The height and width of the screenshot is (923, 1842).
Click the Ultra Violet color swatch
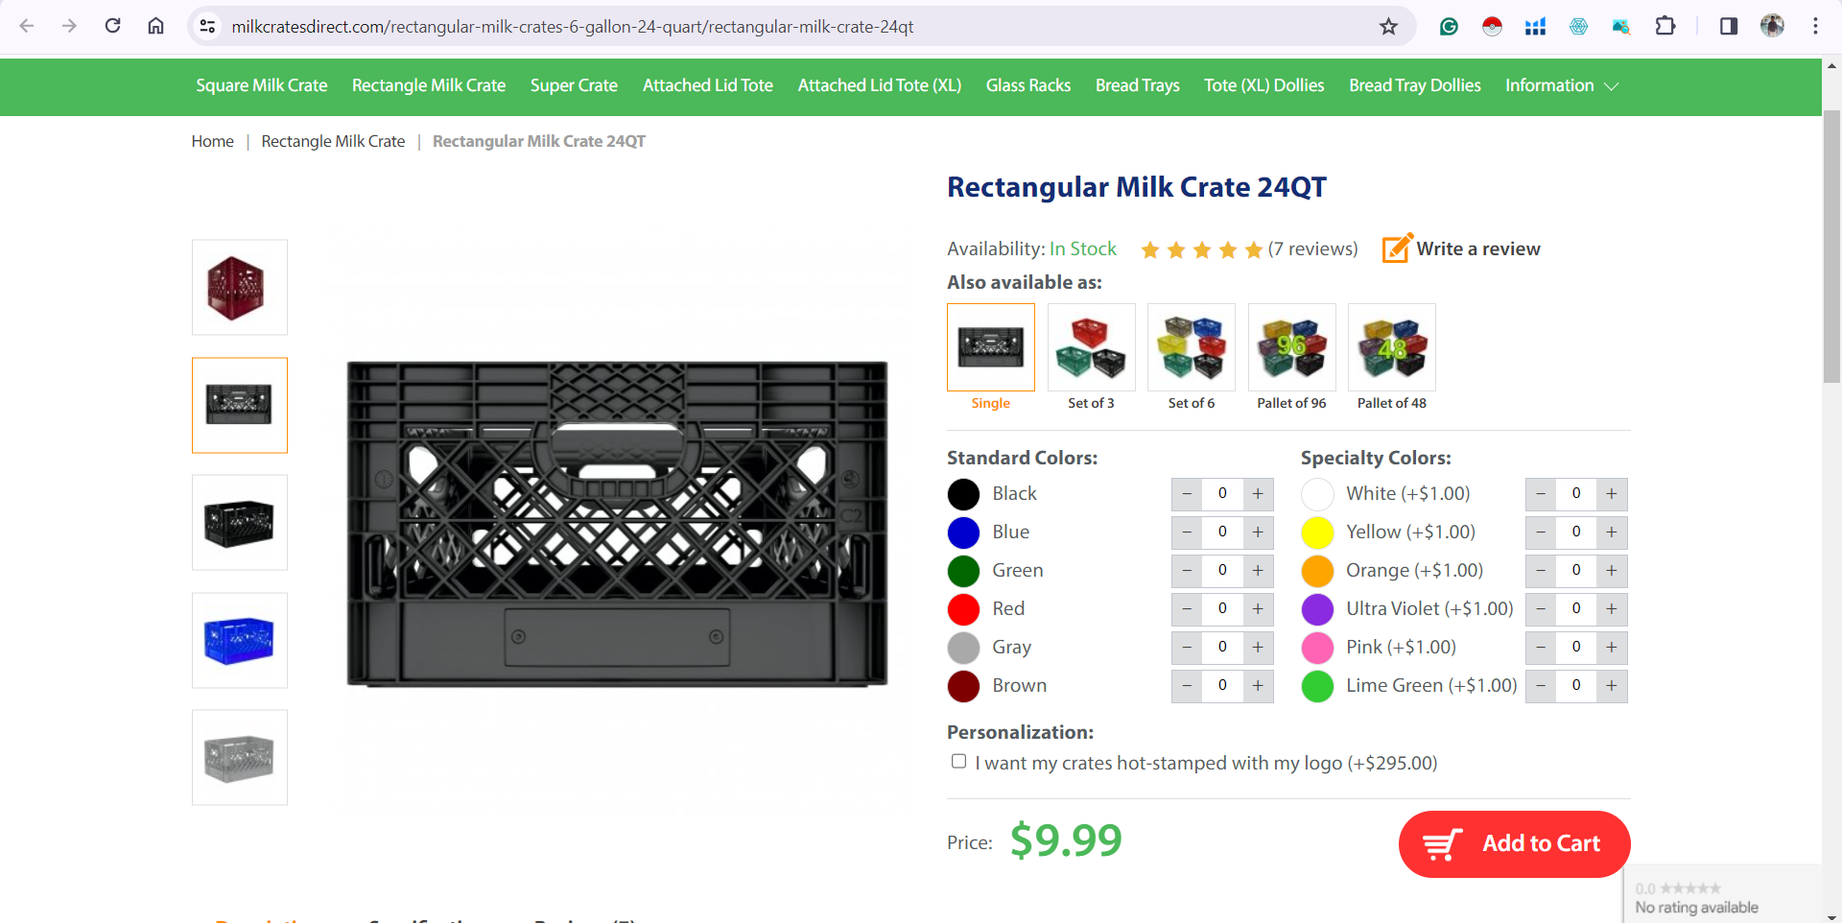coord(1317,609)
